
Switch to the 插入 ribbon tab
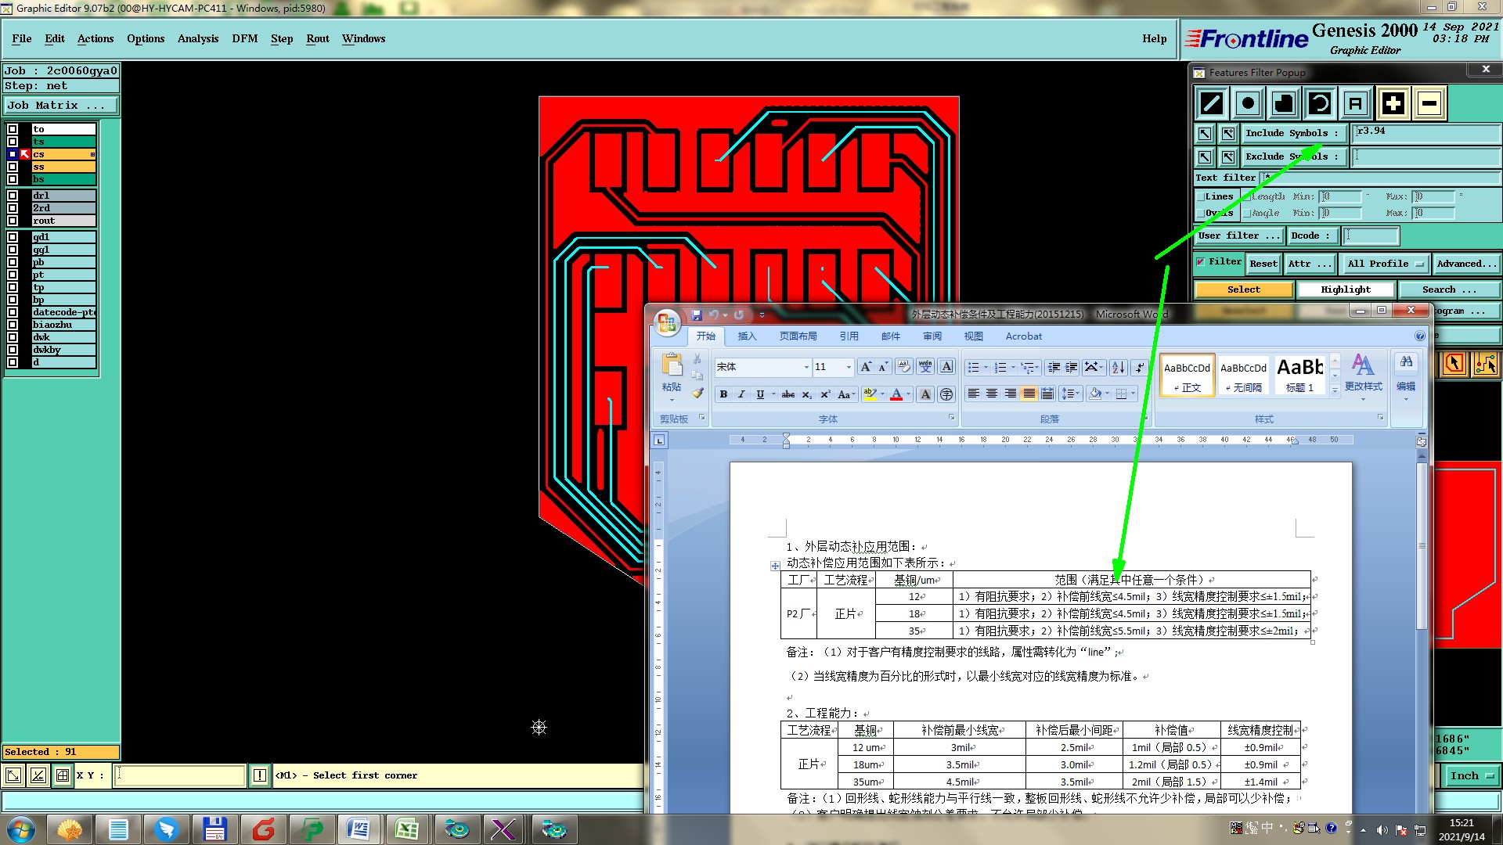[x=747, y=336]
